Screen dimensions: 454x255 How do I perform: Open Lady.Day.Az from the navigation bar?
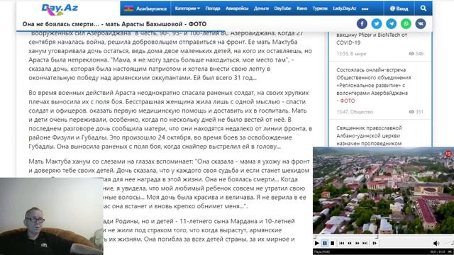[344, 8]
